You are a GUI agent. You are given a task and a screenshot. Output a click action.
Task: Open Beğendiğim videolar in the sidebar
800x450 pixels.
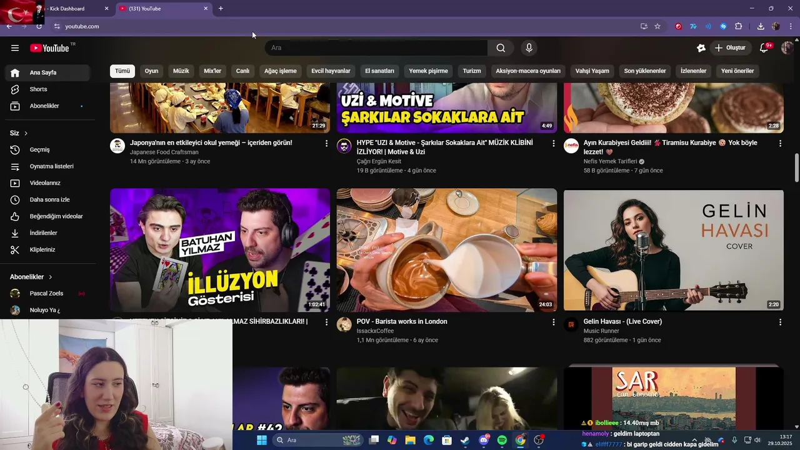(x=47, y=216)
